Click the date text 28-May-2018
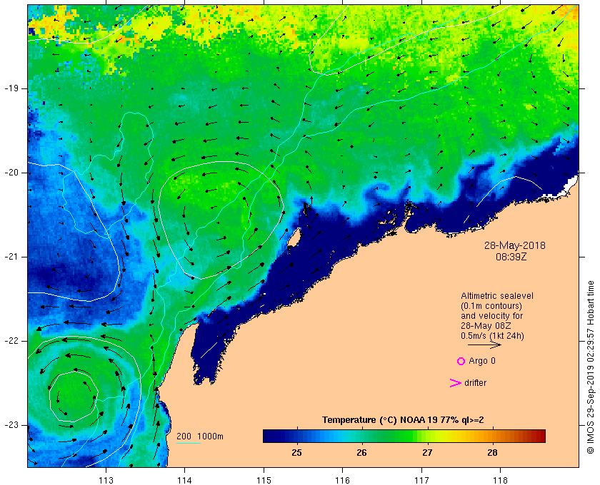The height and width of the screenshot is (485, 600). (515, 245)
